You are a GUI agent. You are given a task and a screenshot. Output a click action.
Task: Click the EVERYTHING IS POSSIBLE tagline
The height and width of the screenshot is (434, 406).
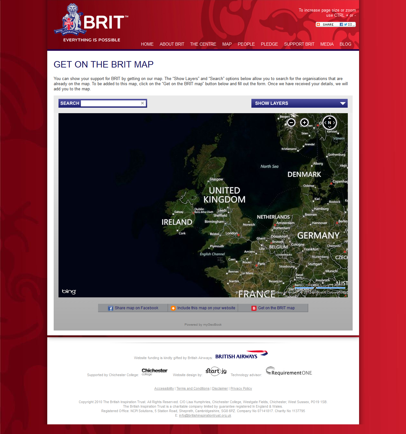(92, 40)
